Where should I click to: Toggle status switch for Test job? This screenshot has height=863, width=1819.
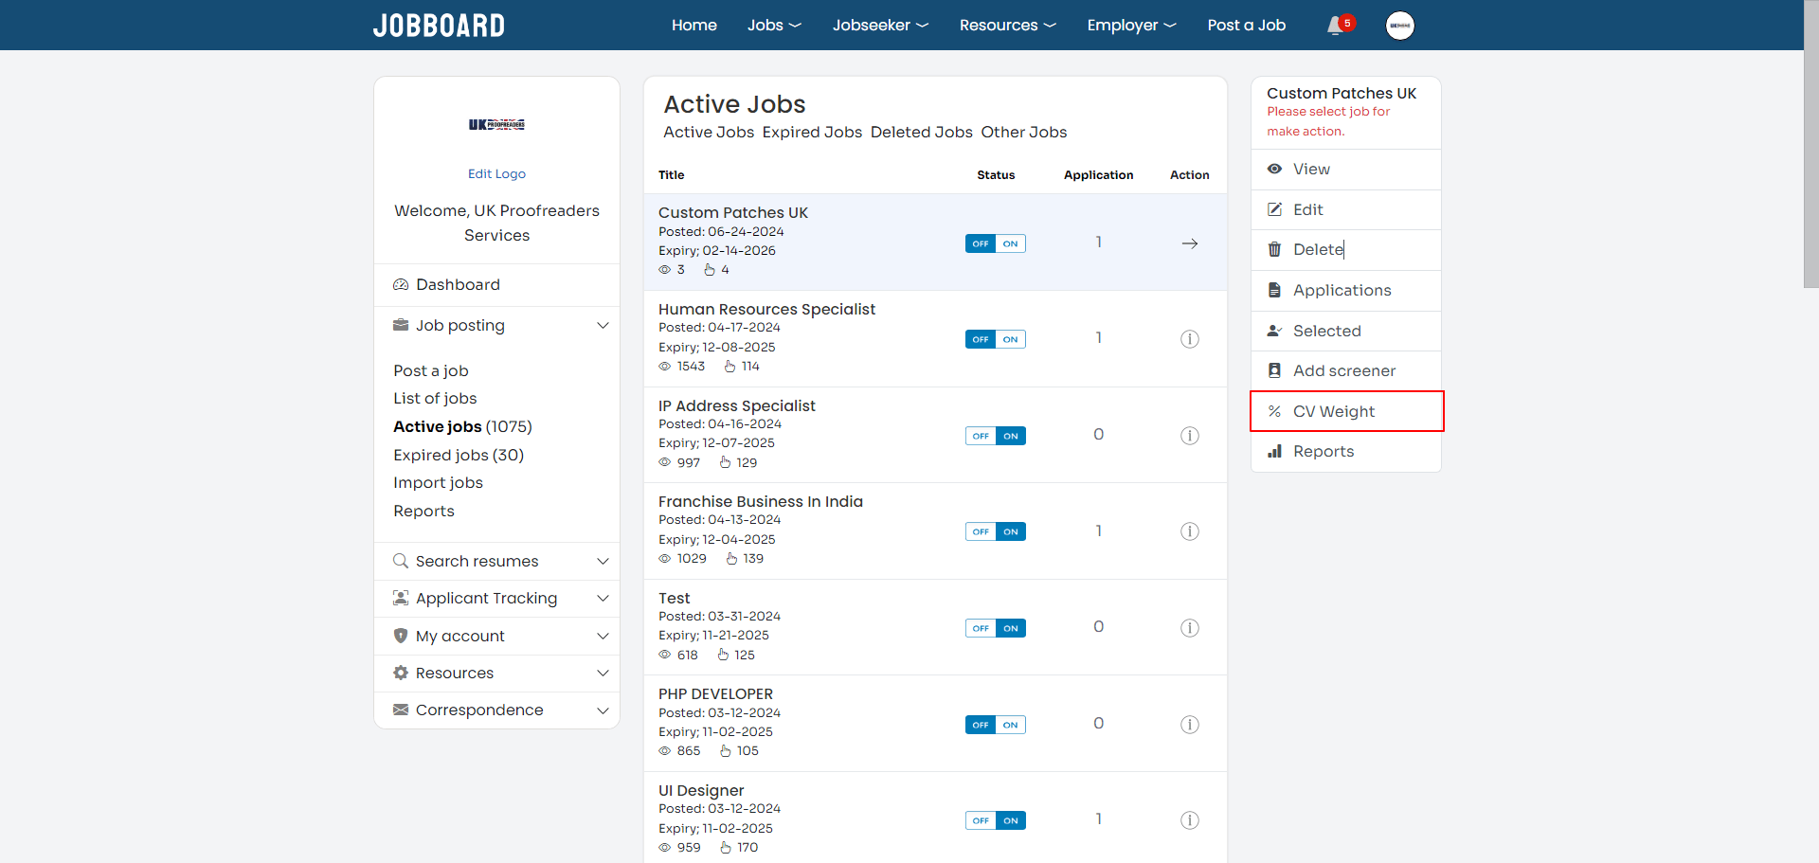[x=996, y=628]
